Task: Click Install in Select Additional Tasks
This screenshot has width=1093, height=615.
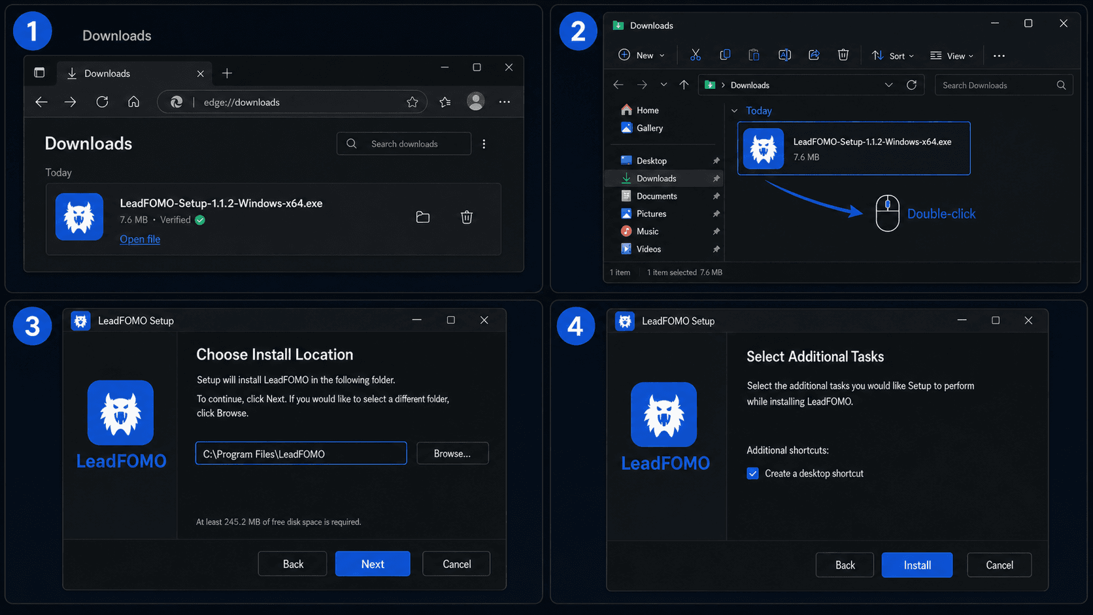Action: click(x=917, y=565)
